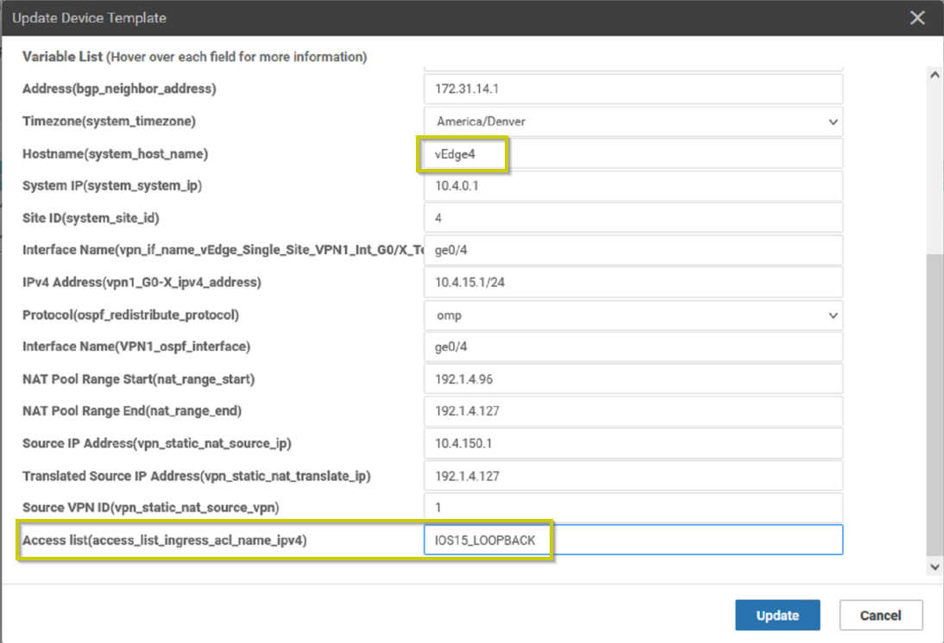Click the Source VPN ID(vpn_static_nat_source_vpn) label
This screenshot has width=944, height=643.
tap(150, 508)
